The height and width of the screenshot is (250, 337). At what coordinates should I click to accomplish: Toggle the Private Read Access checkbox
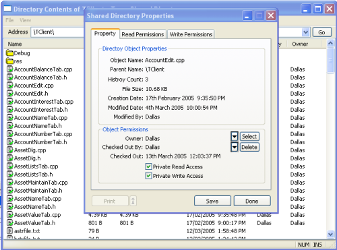(x=148, y=166)
